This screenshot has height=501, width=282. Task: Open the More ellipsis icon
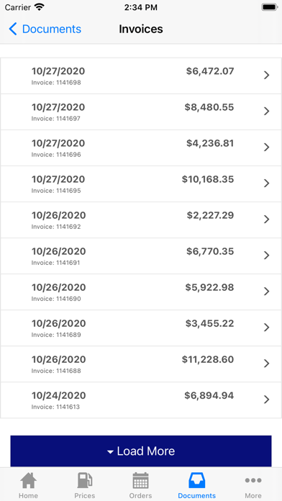click(x=253, y=480)
